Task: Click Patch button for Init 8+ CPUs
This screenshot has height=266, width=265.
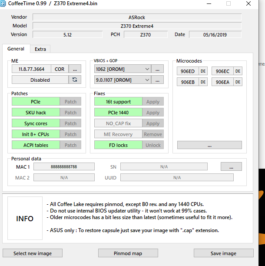Action: point(70,134)
